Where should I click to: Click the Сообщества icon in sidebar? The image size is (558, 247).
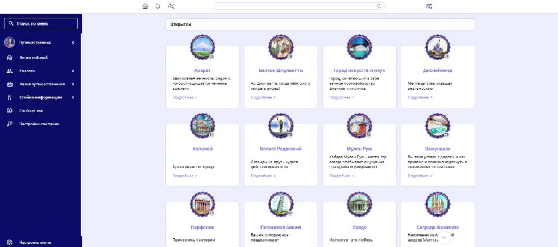[9, 110]
